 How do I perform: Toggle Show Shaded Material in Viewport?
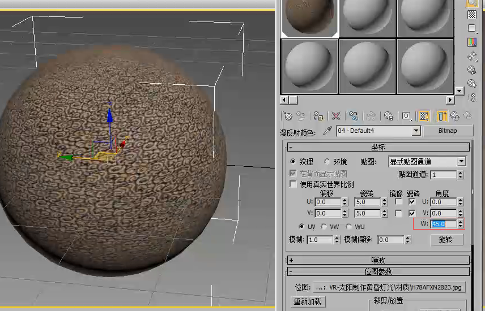(424, 116)
